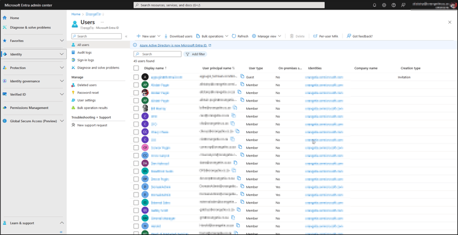This screenshot has height=235, width=458.
Task: Click the 'Invitation' creation type cell
Action: click(404, 77)
